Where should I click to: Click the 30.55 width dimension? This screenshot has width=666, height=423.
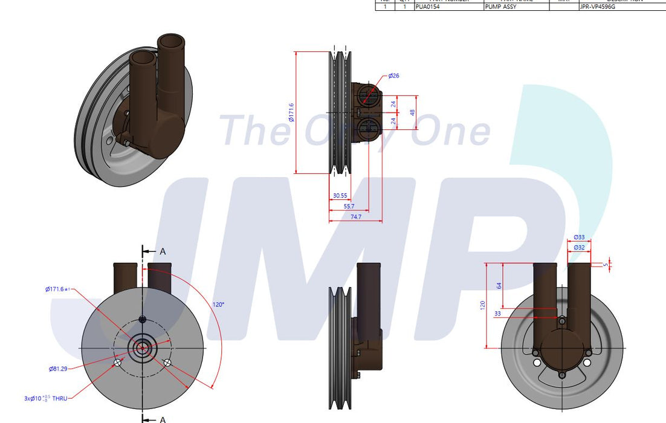[340, 196]
